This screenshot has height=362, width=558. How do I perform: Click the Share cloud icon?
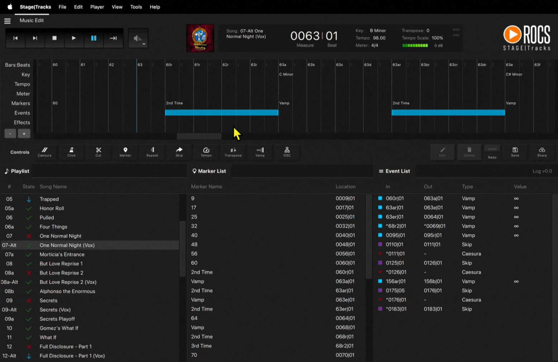click(x=542, y=152)
